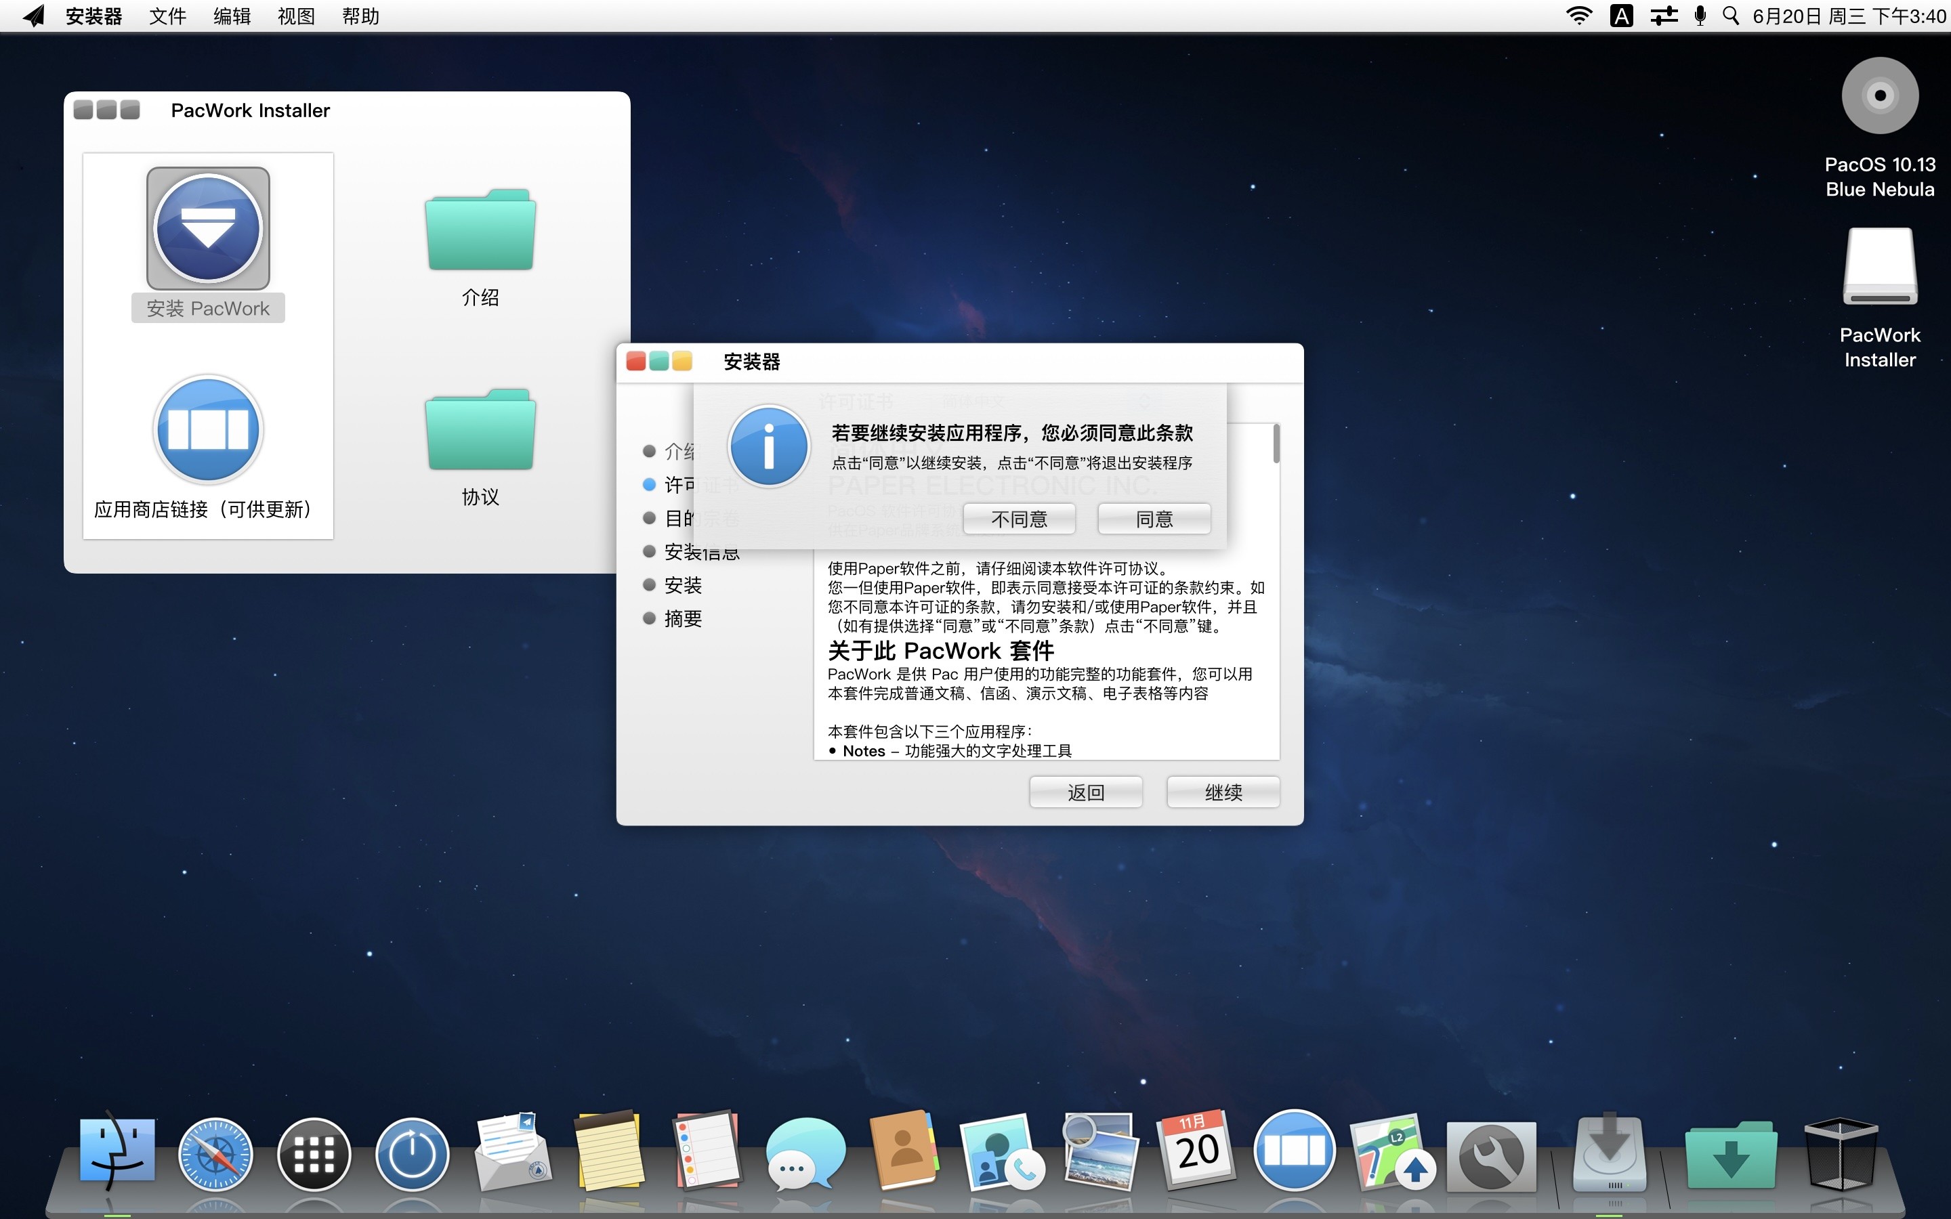The height and width of the screenshot is (1219, 1951).
Task: Click the PacWork Installer window title
Action: coord(250,110)
